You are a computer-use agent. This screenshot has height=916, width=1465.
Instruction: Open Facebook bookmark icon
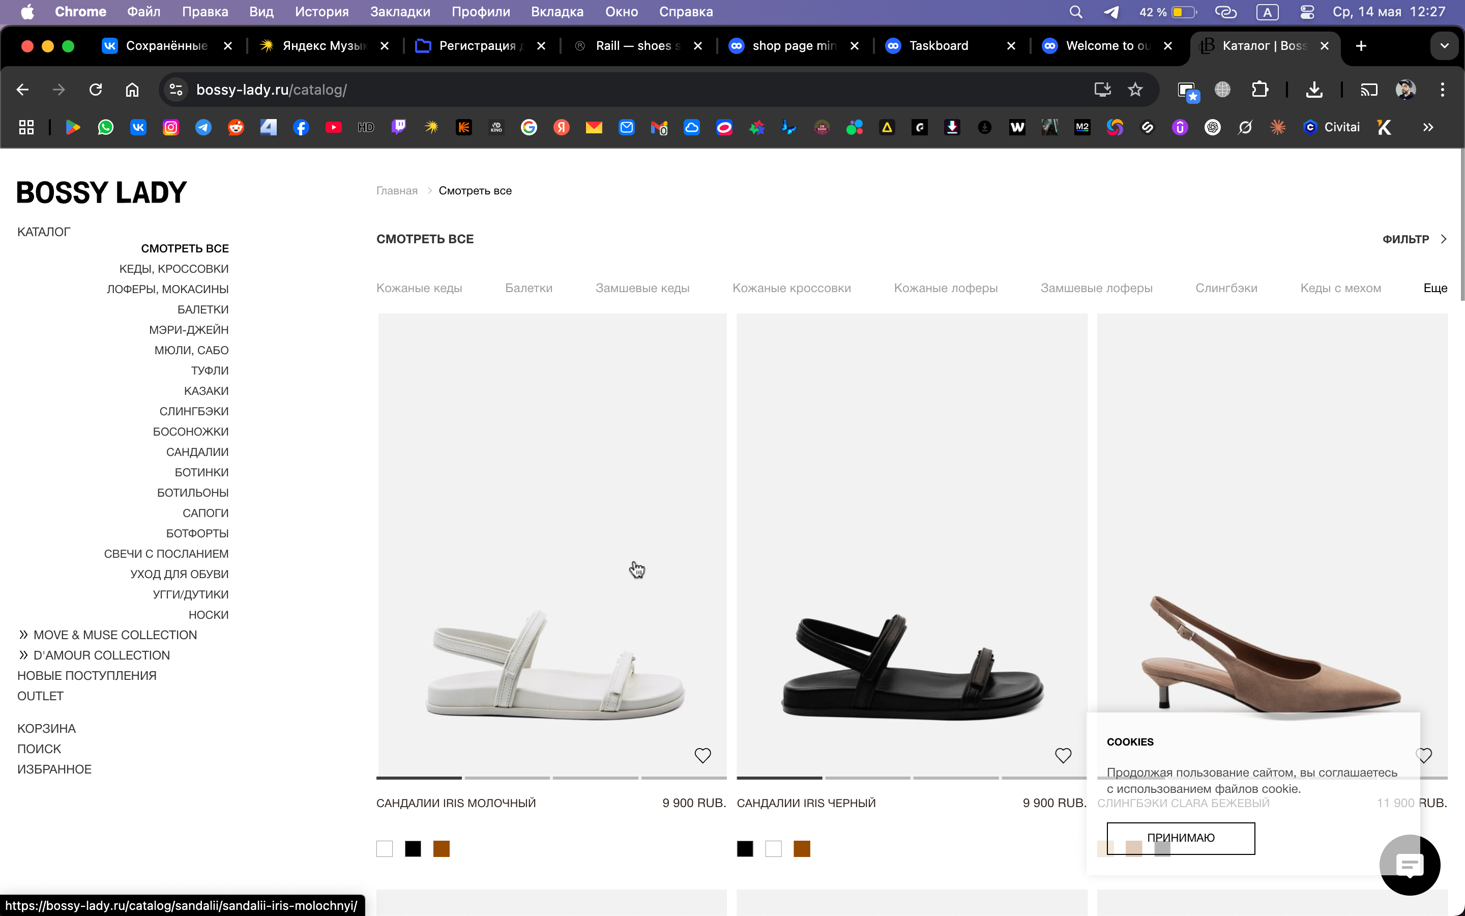coord(301,127)
